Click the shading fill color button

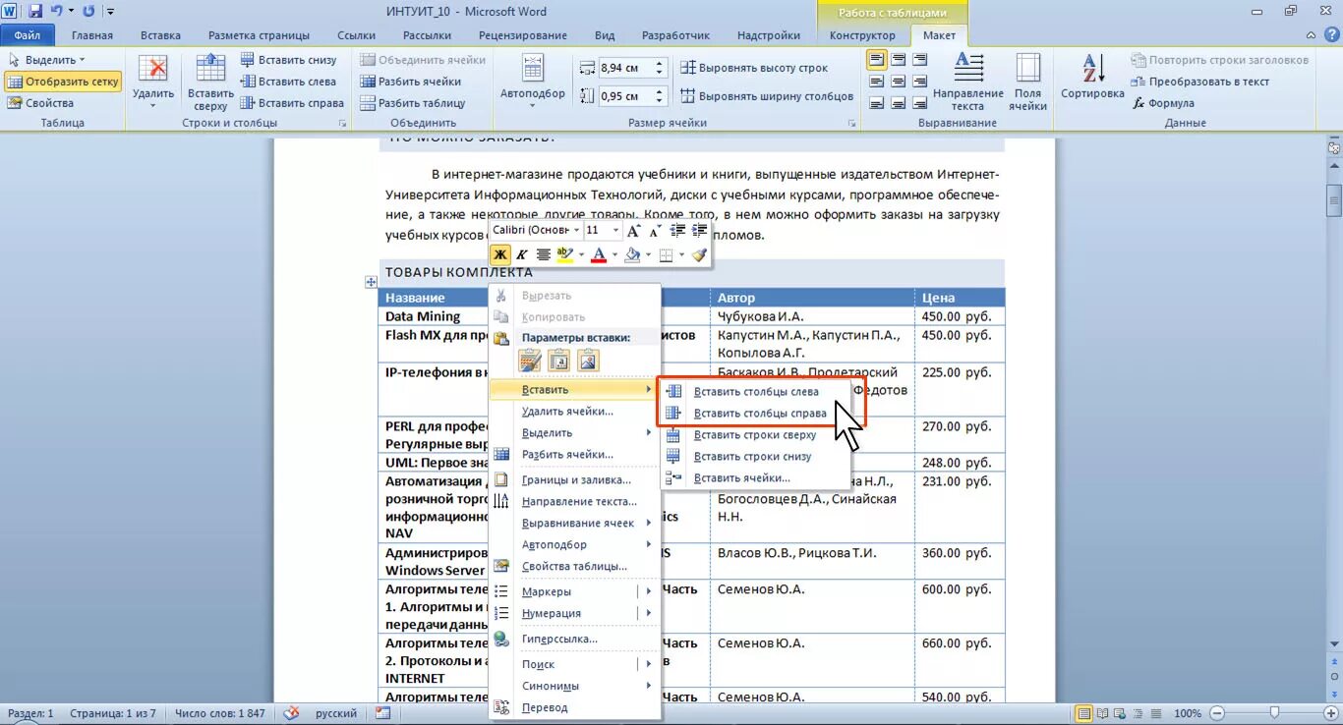[x=632, y=254]
